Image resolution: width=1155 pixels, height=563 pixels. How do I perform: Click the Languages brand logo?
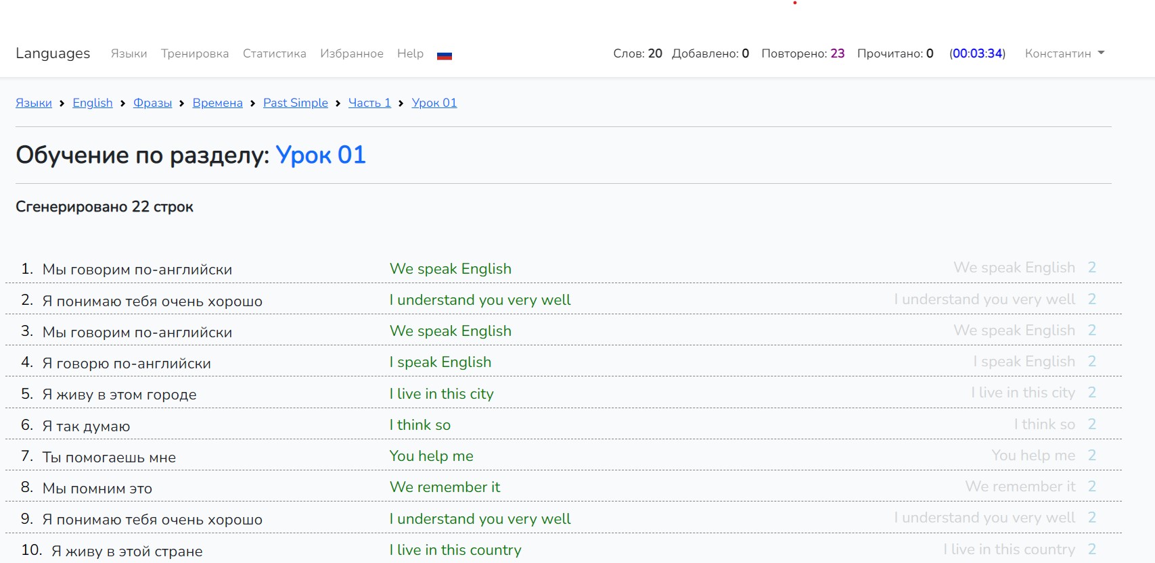(x=53, y=53)
